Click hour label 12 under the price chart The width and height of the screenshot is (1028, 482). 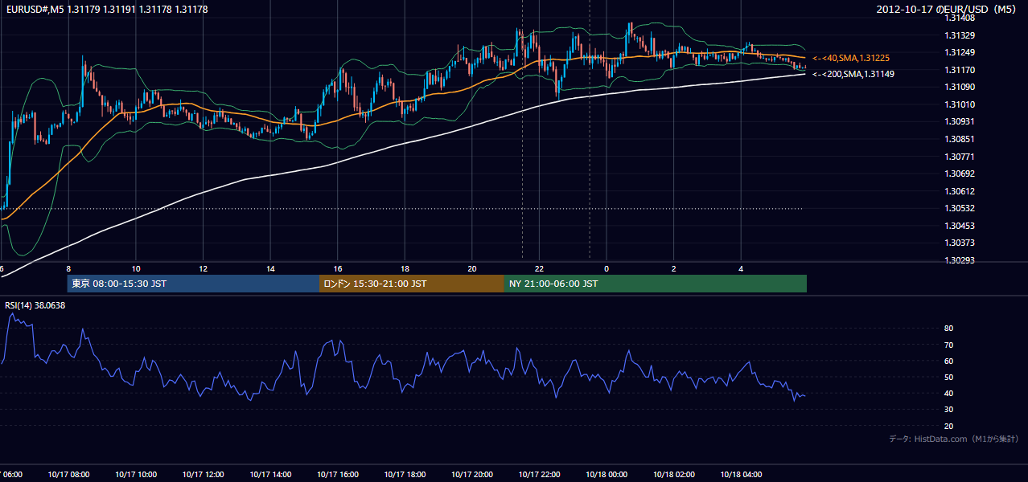click(204, 269)
